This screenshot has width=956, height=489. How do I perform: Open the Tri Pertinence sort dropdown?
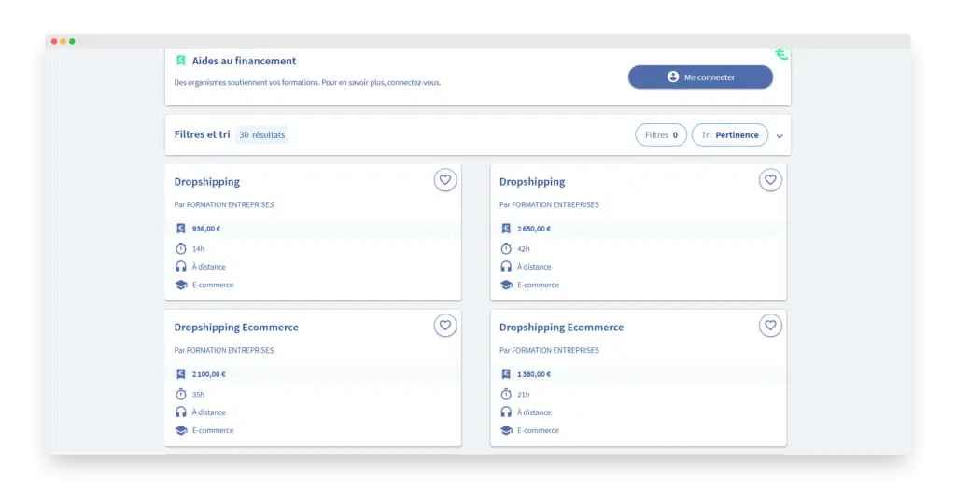pyautogui.click(x=730, y=135)
